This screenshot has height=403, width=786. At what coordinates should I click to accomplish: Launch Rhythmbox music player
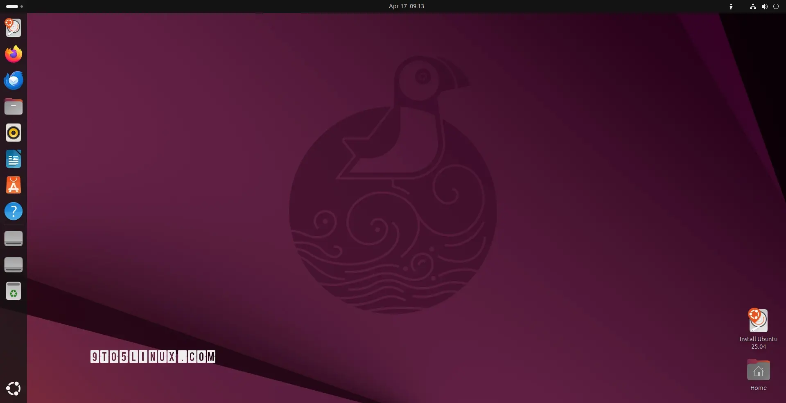(x=14, y=133)
